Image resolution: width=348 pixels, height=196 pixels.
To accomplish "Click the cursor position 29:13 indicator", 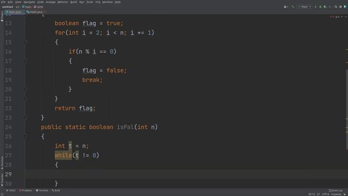I will click(312, 194).
